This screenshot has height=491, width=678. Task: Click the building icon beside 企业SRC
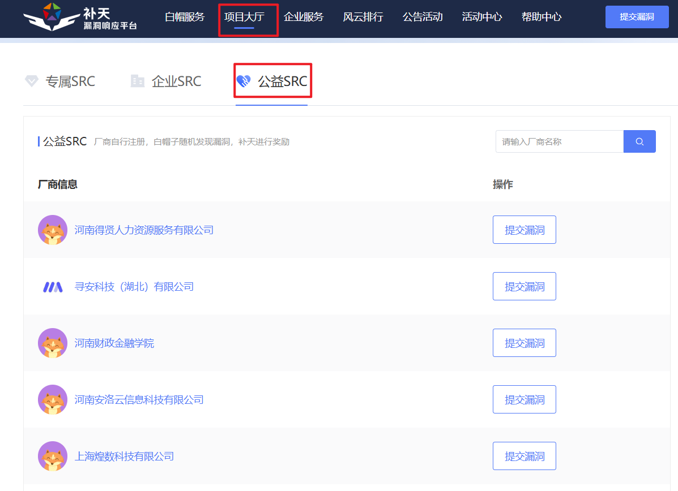(138, 81)
